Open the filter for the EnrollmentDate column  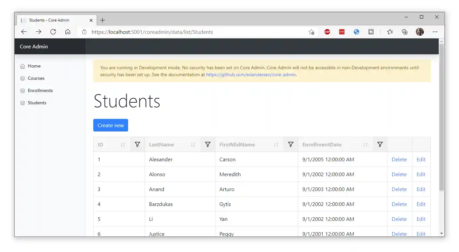[x=380, y=144]
